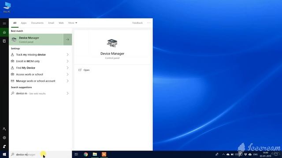Open the ENG language indicator
Viewport: 282px width, 158px height.
coord(256,154)
